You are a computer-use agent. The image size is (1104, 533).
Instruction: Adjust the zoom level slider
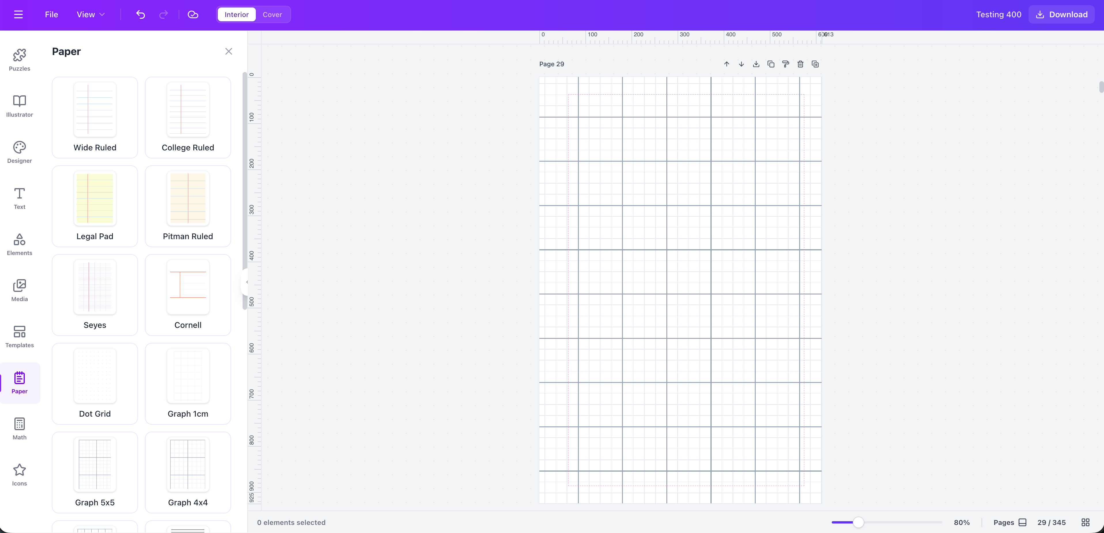click(x=859, y=522)
